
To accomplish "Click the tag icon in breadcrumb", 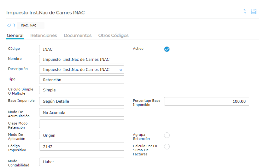I will [9, 25].
